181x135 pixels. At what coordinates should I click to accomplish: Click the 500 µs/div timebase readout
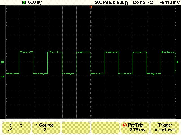[x=122, y=3]
